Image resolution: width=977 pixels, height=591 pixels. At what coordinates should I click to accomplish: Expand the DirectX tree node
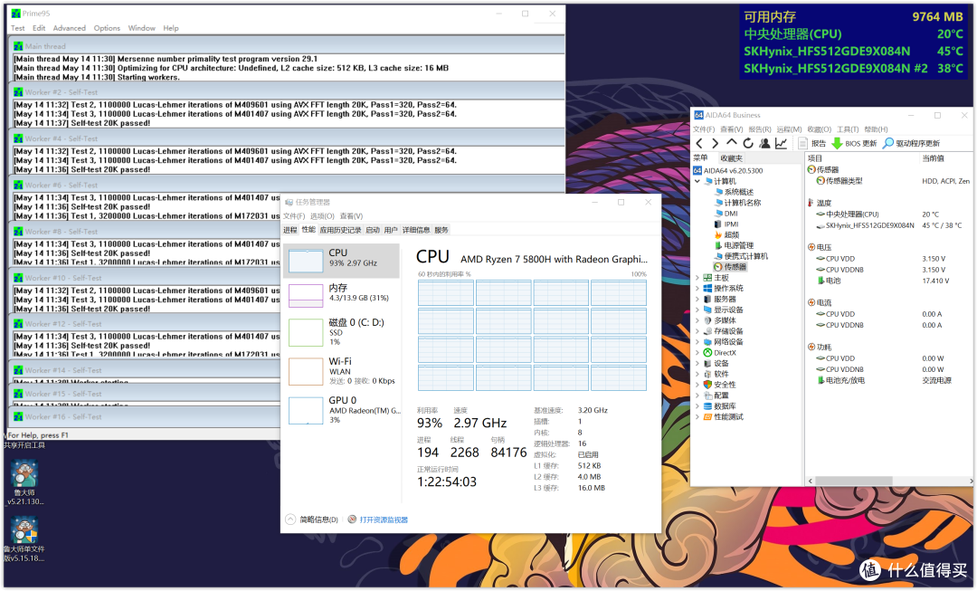click(x=697, y=353)
